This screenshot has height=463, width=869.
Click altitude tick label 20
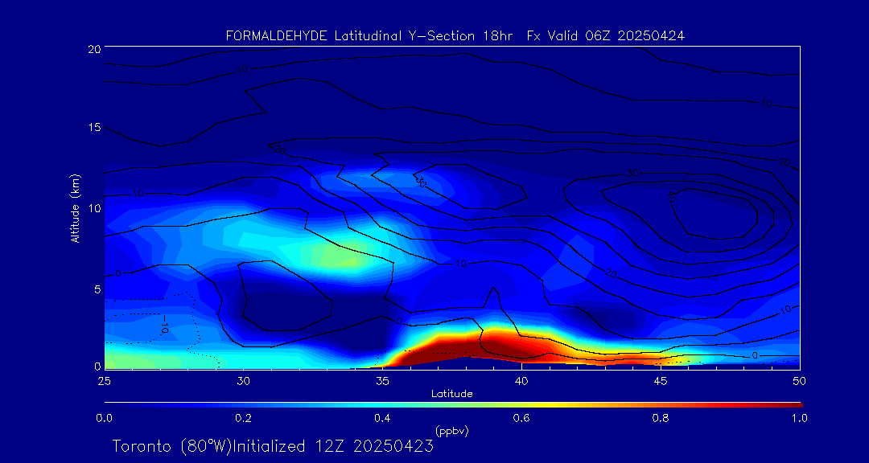pos(93,48)
